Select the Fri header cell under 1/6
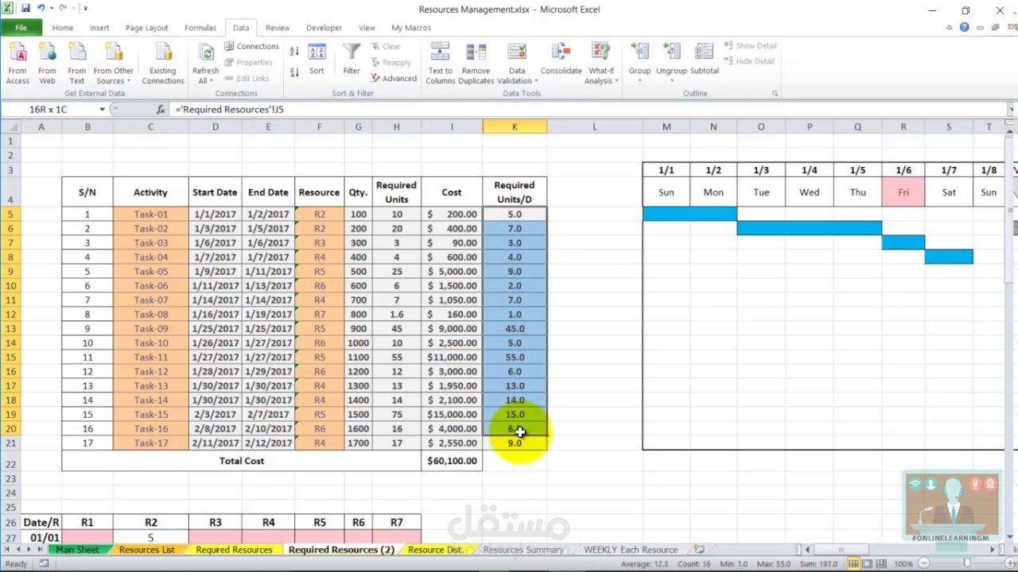 [x=903, y=192]
